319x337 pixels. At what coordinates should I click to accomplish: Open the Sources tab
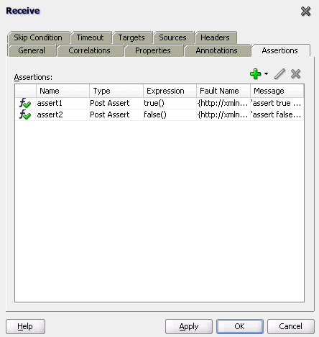click(173, 37)
